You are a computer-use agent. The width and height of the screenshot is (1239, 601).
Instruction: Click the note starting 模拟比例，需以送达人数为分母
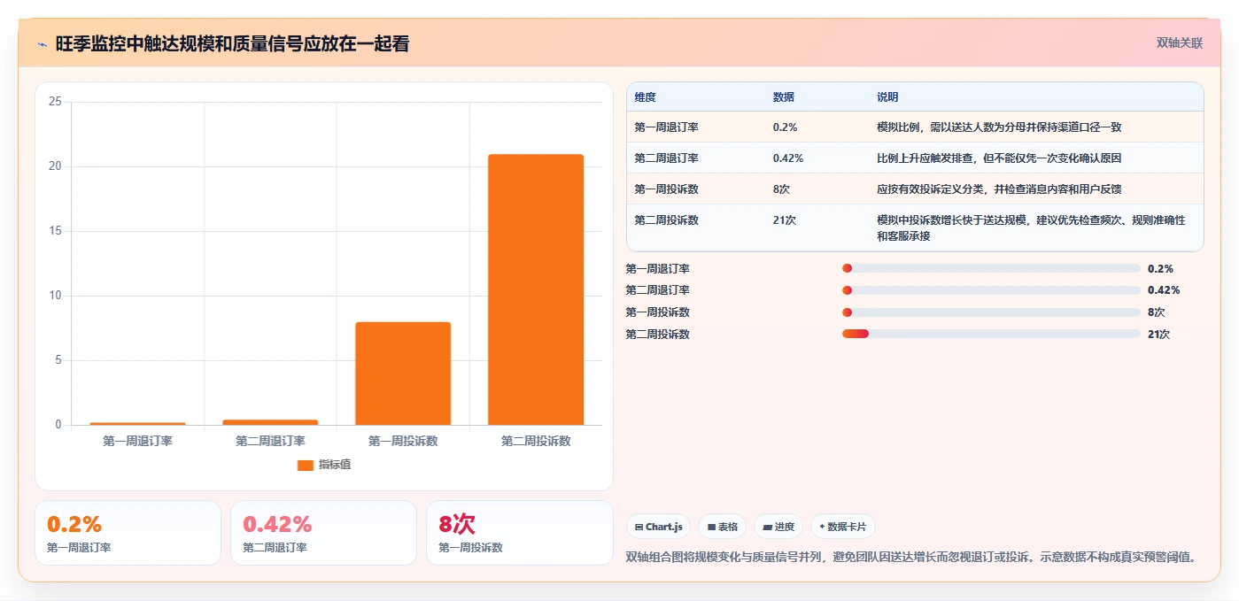999,127
